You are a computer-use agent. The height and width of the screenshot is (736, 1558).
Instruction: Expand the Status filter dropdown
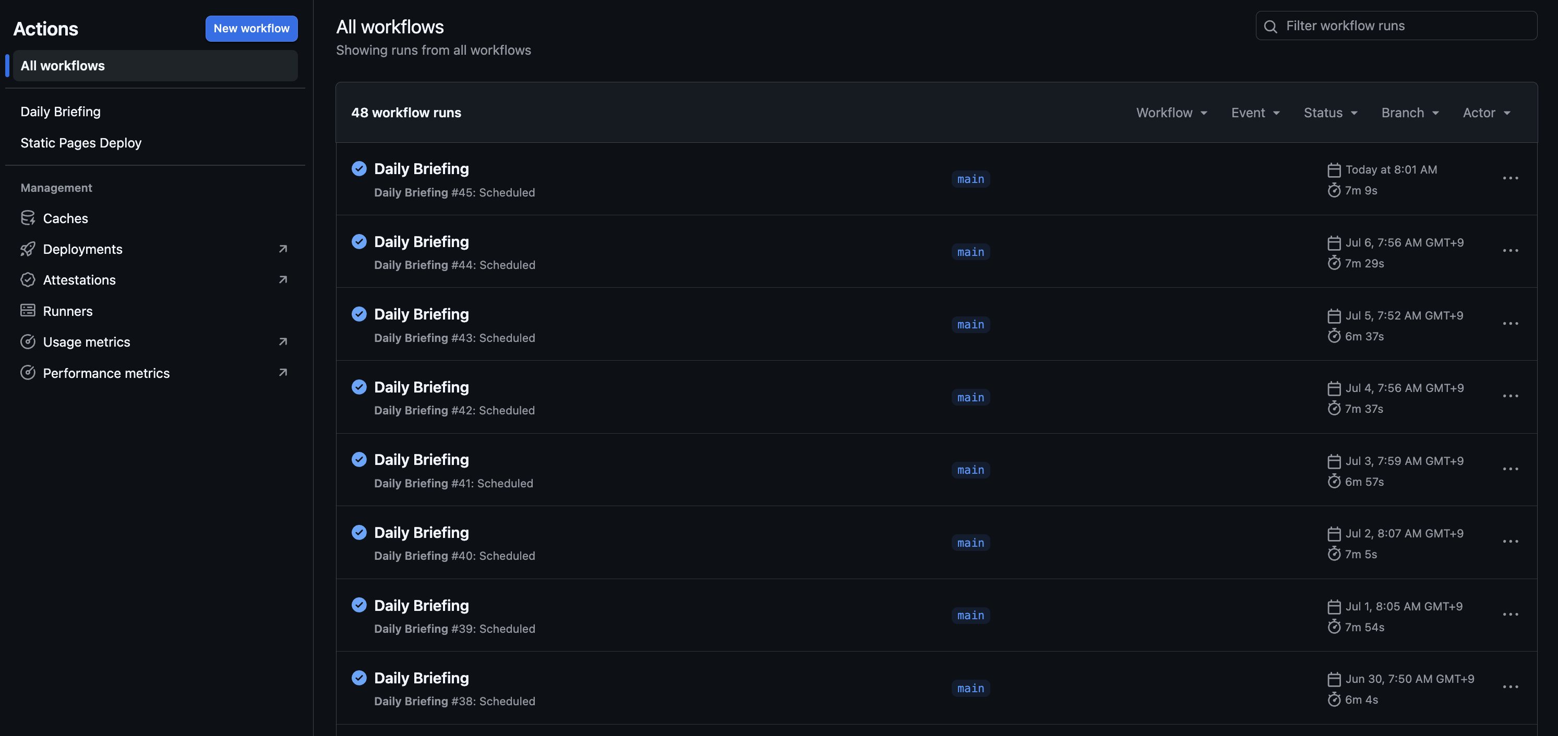(x=1330, y=113)
